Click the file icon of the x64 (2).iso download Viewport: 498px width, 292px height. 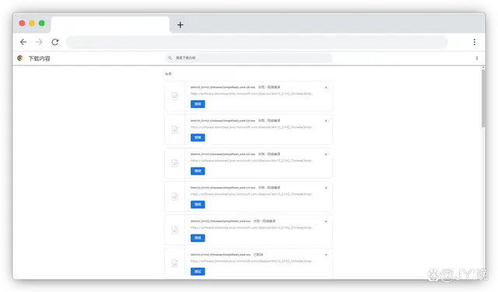(x=174, y=163)
